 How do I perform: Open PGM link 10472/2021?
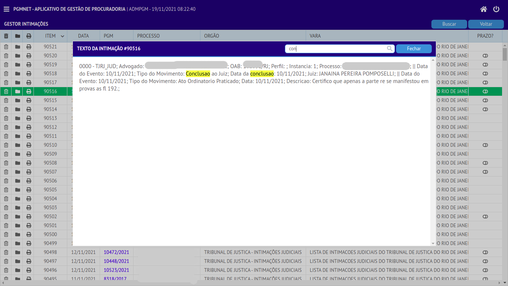click(116, 252)
